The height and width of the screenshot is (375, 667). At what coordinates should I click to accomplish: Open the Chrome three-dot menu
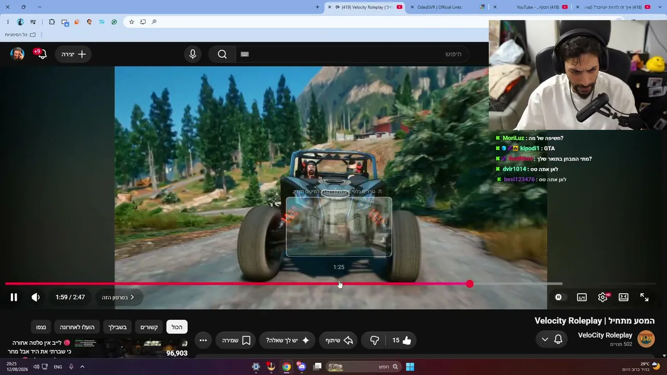(x=8, y=22)
